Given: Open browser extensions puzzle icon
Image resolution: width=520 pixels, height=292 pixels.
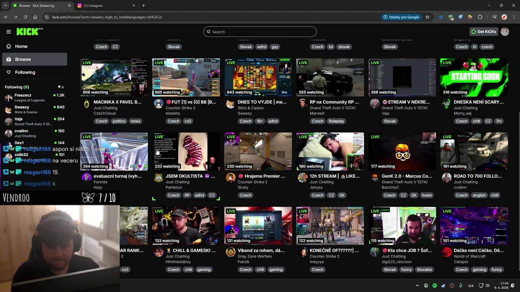Looking at the screenshot, I should click(x=480, y=17).
